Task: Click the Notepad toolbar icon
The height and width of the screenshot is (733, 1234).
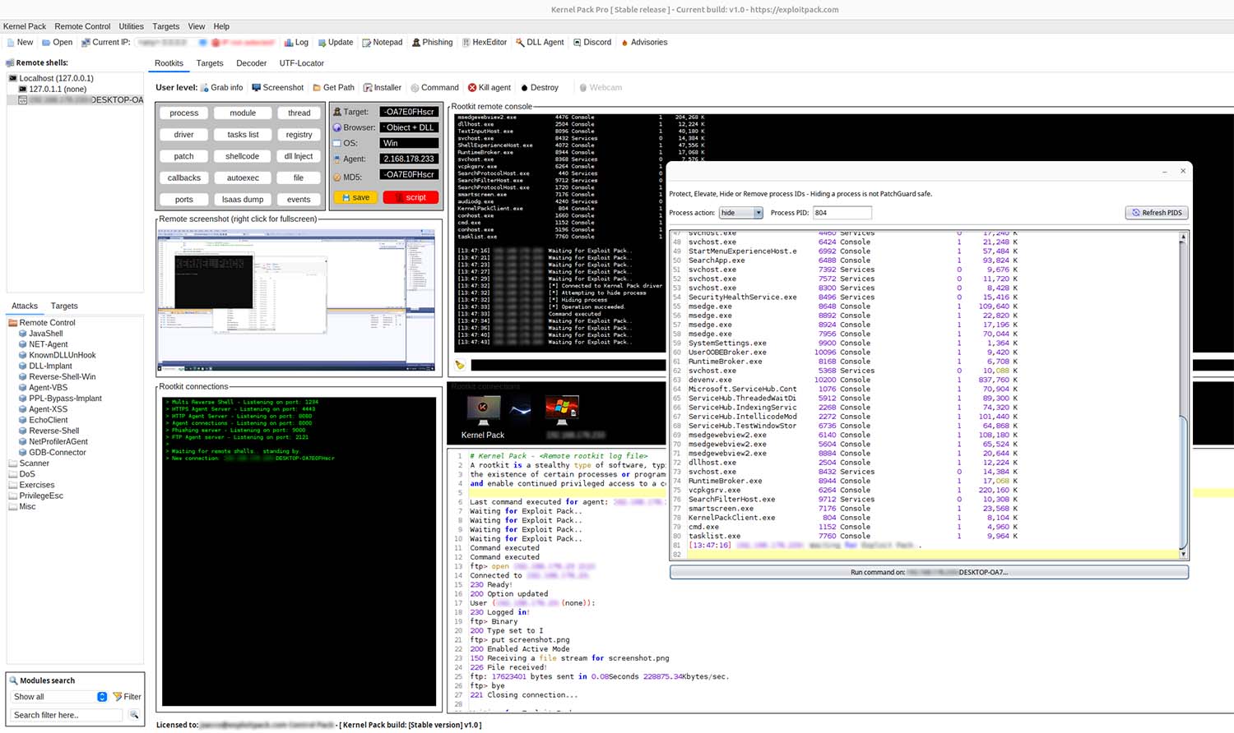Action: point(367,43)
